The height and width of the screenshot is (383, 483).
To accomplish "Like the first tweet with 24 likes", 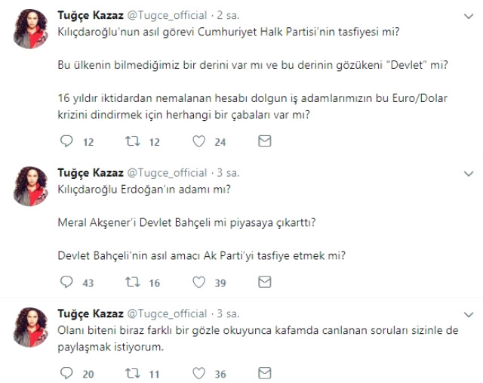I will click(x=200, y=141).
